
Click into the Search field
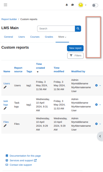56,29
